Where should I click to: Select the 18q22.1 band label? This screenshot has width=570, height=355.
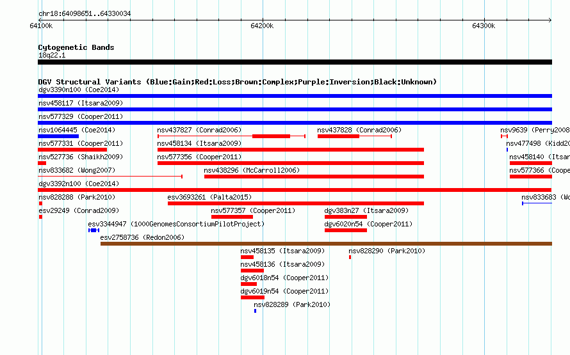click(52, 55)
